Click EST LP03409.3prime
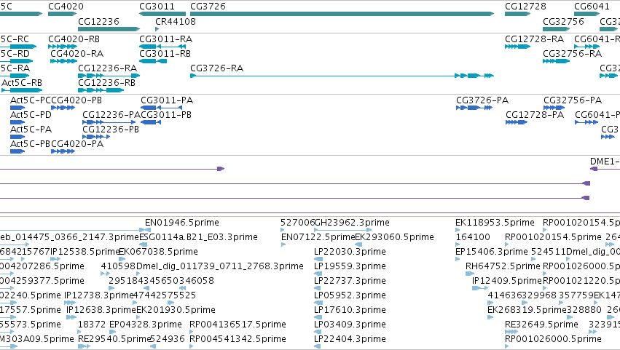The height and width of the screenshot is (350, 620). point(350,325)
